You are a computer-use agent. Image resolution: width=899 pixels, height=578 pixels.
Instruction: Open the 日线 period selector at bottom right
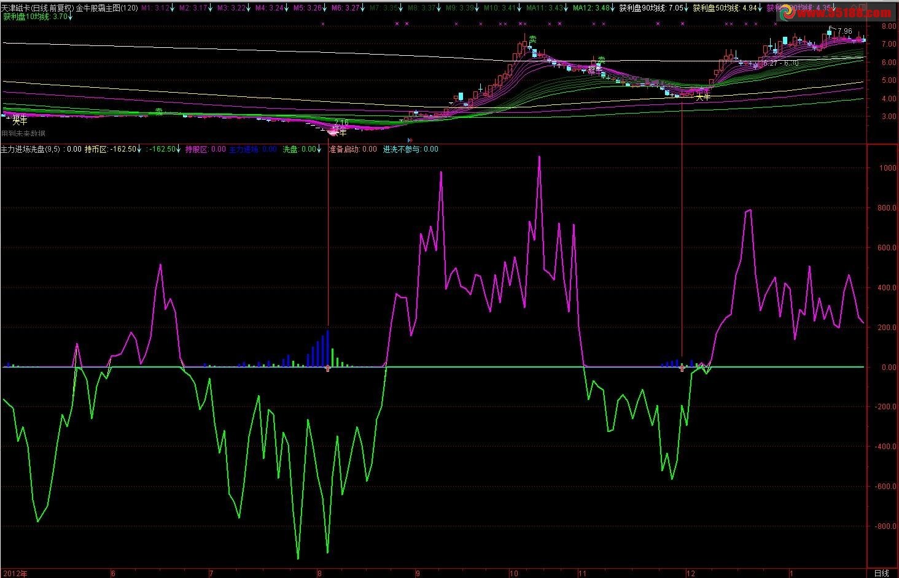882,573
